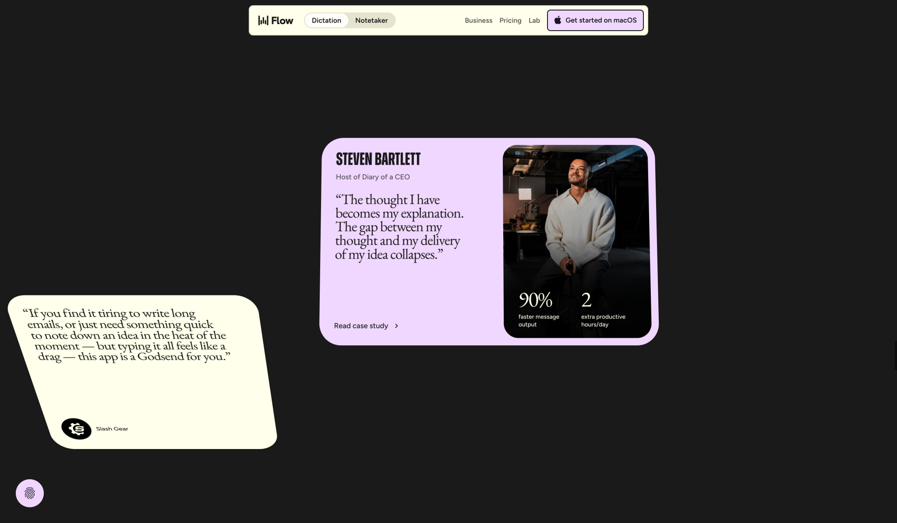
Task: Go to the Pricing page
Action: [510, 21]
